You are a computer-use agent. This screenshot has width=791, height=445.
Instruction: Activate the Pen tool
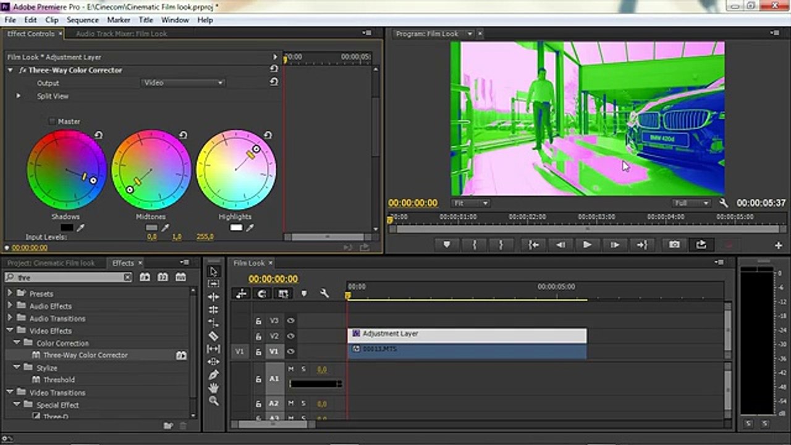[214, 375]
